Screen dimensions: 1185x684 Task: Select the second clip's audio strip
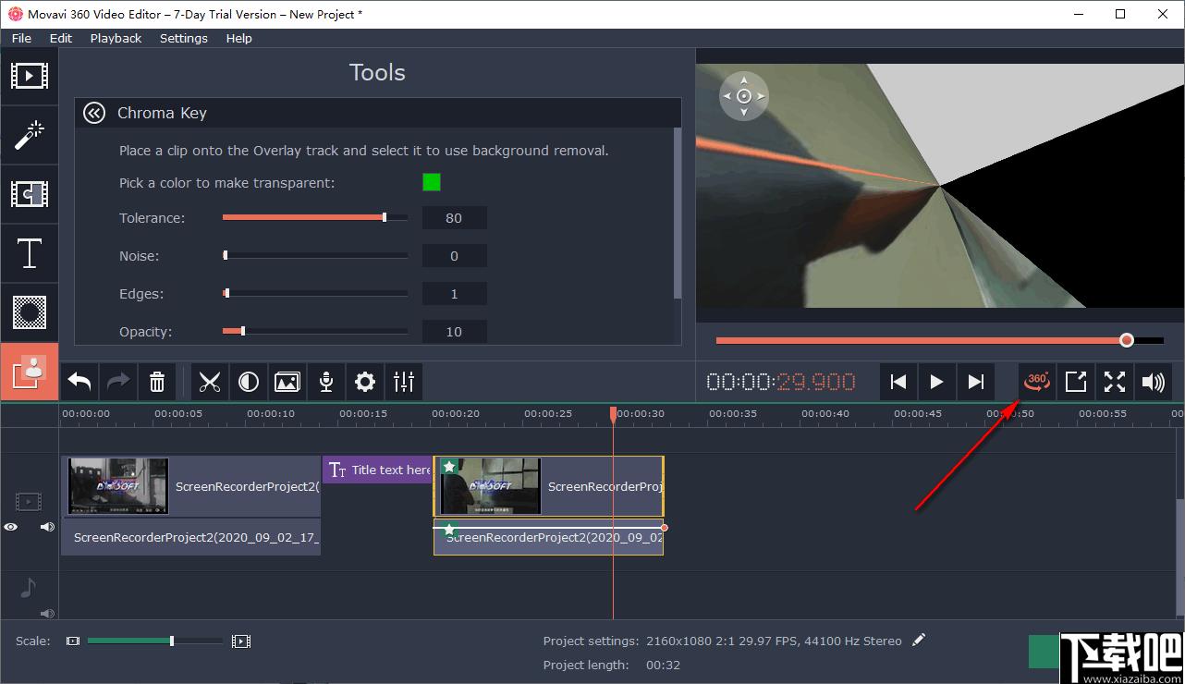tap(548, 537)
